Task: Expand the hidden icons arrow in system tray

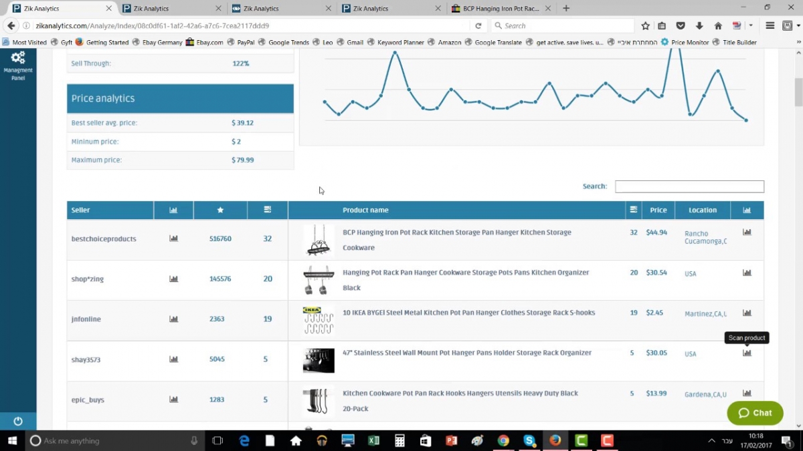Action: click(711, 440)
